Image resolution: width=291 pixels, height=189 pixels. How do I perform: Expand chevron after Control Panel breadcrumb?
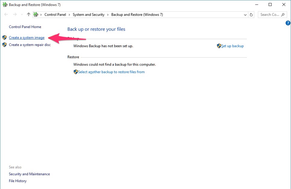click(x=69, y=15)
